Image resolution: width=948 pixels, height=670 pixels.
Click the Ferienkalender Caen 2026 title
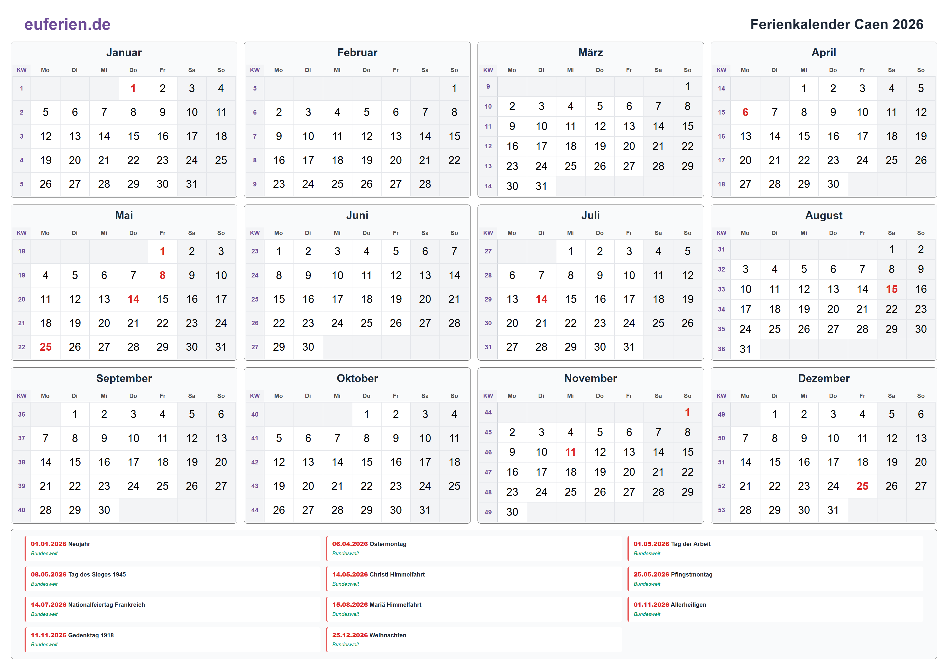coord(836,24)
